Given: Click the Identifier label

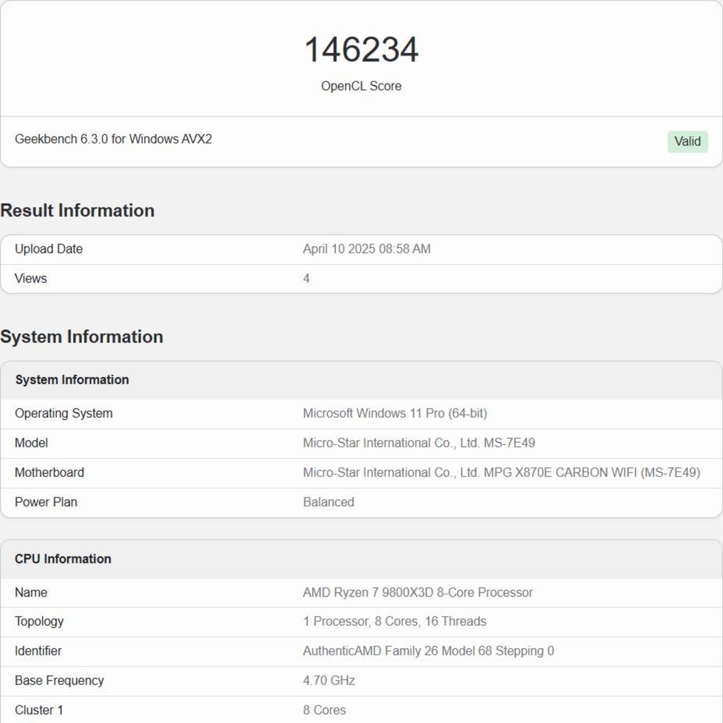Looking at the screenshot, I should [38, 651].
